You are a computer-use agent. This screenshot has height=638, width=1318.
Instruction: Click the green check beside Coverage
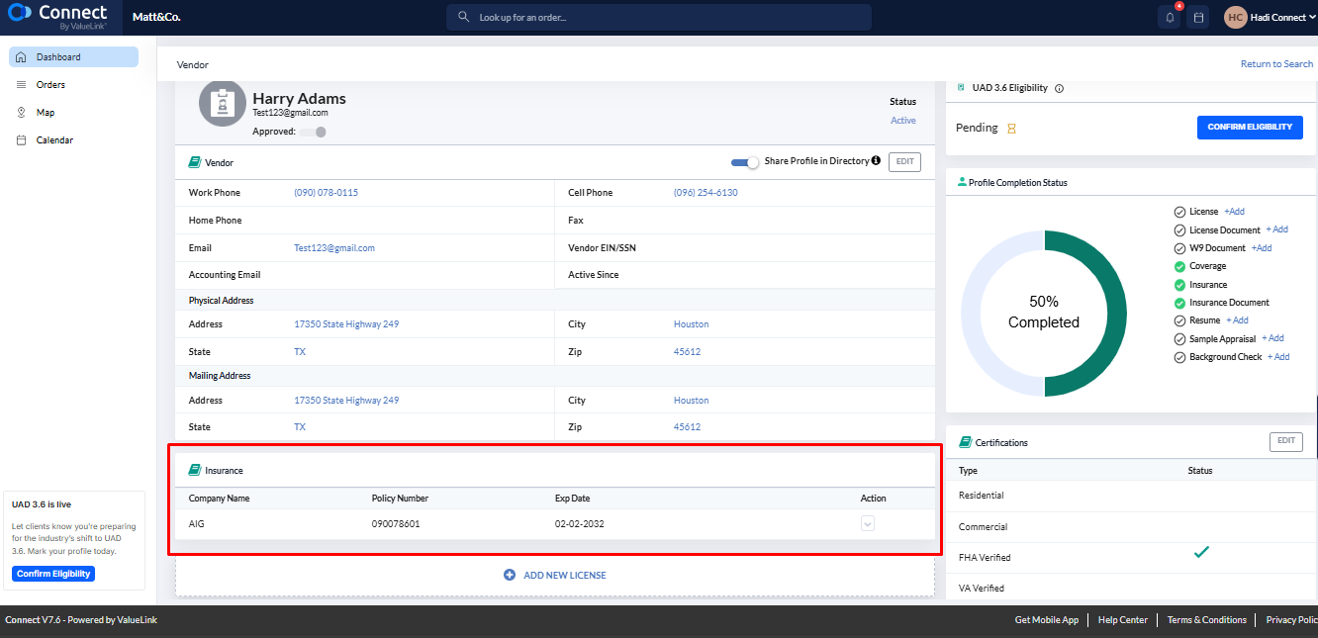[1179, 266]
